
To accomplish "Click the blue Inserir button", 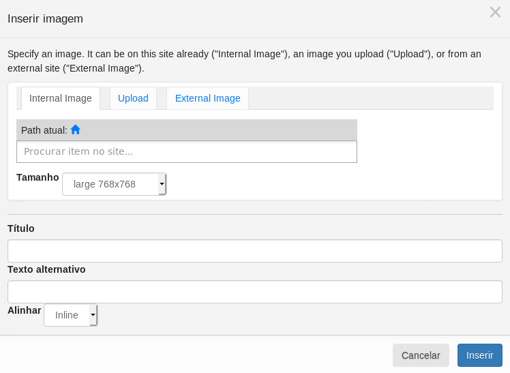I will click(x=479, y=355).
